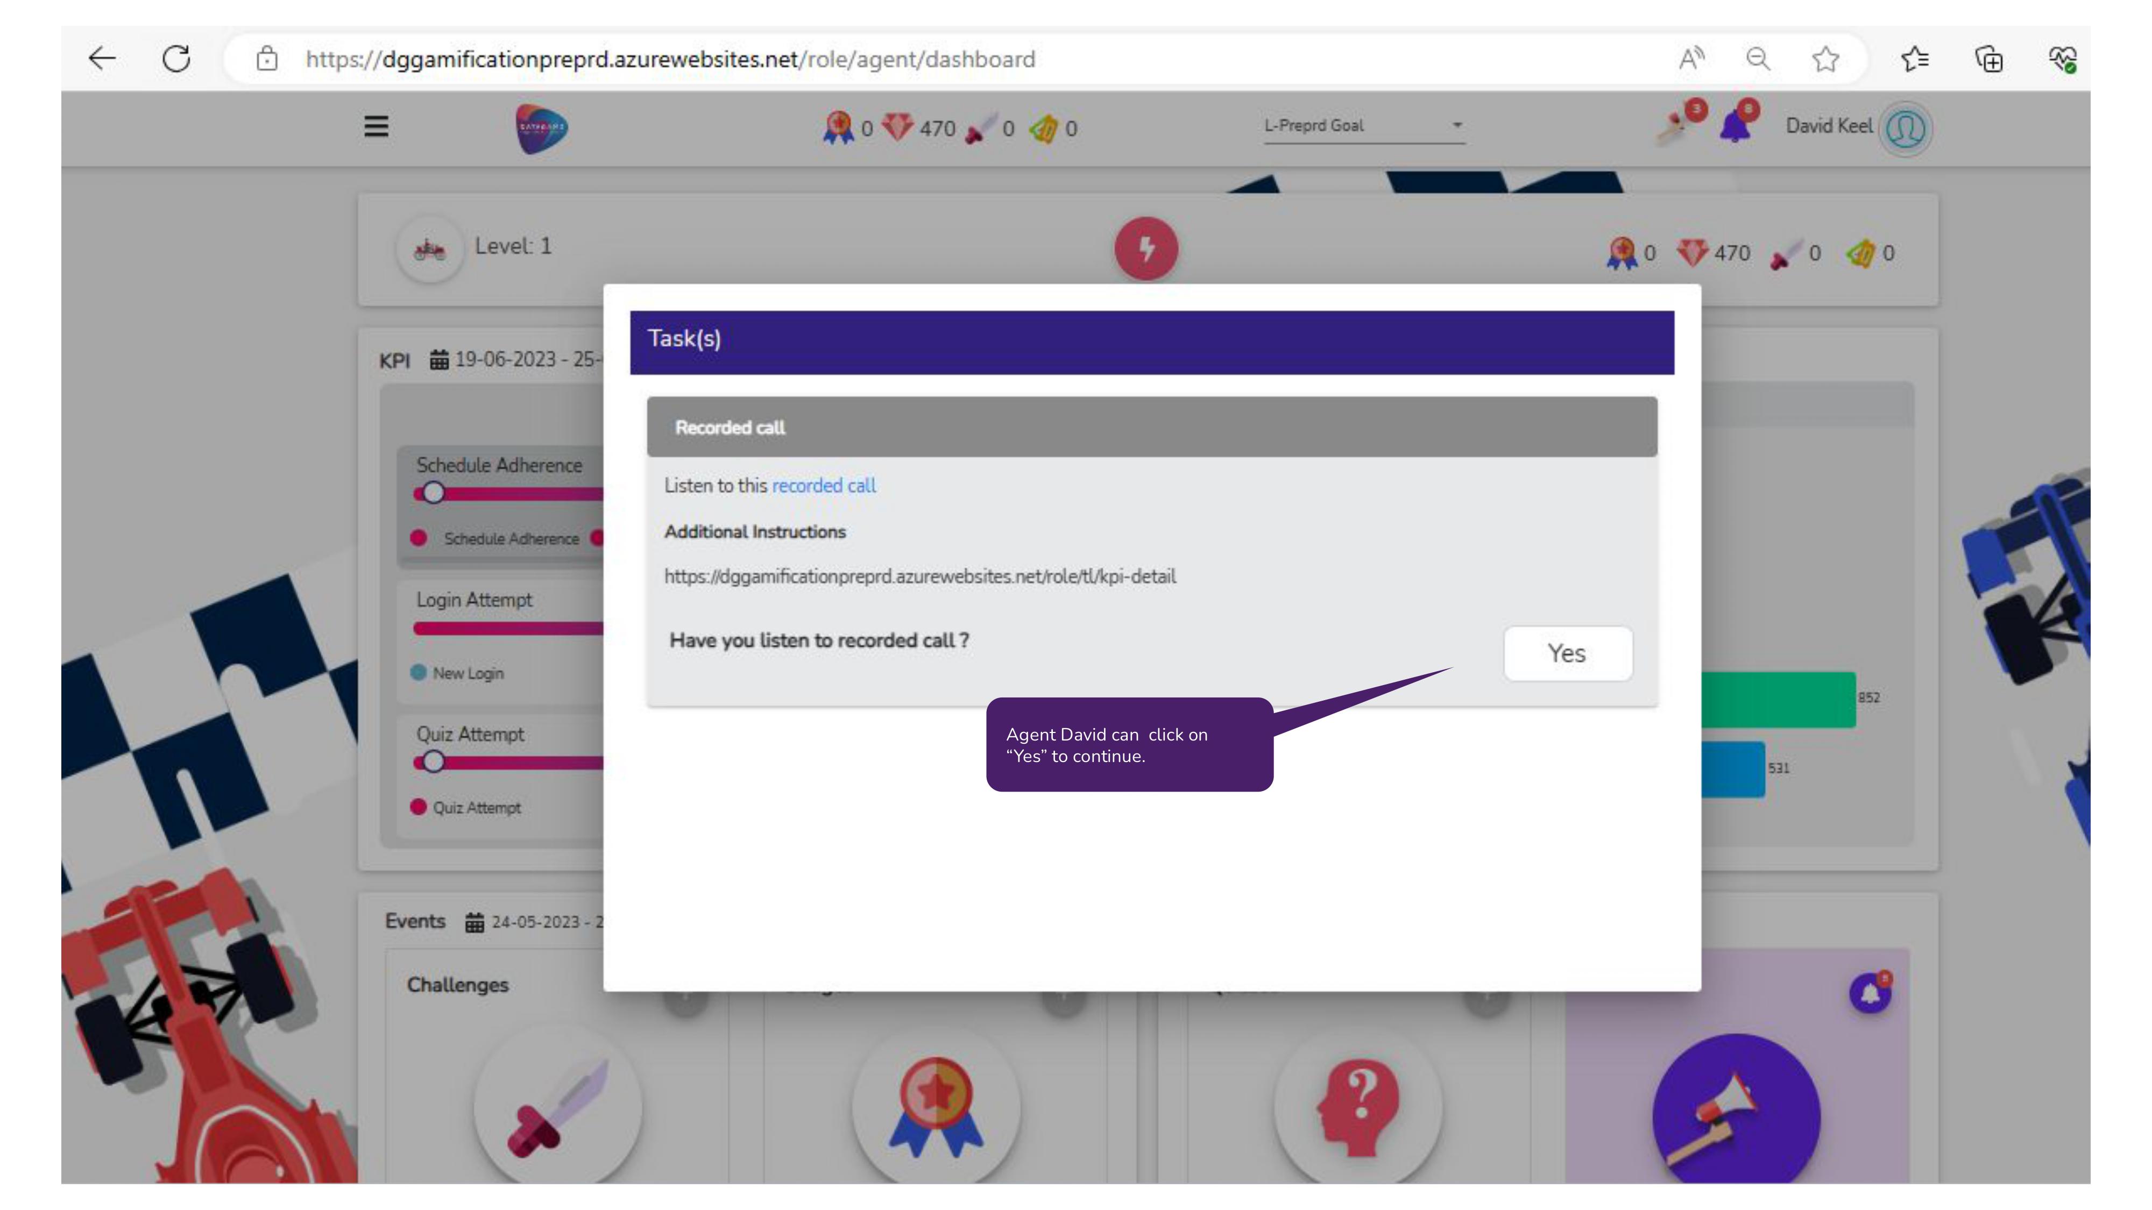The height and width of the screenshot is (1210, 2152).
Task: Open the quiz question-head icon
Action: (1358, 1108)
